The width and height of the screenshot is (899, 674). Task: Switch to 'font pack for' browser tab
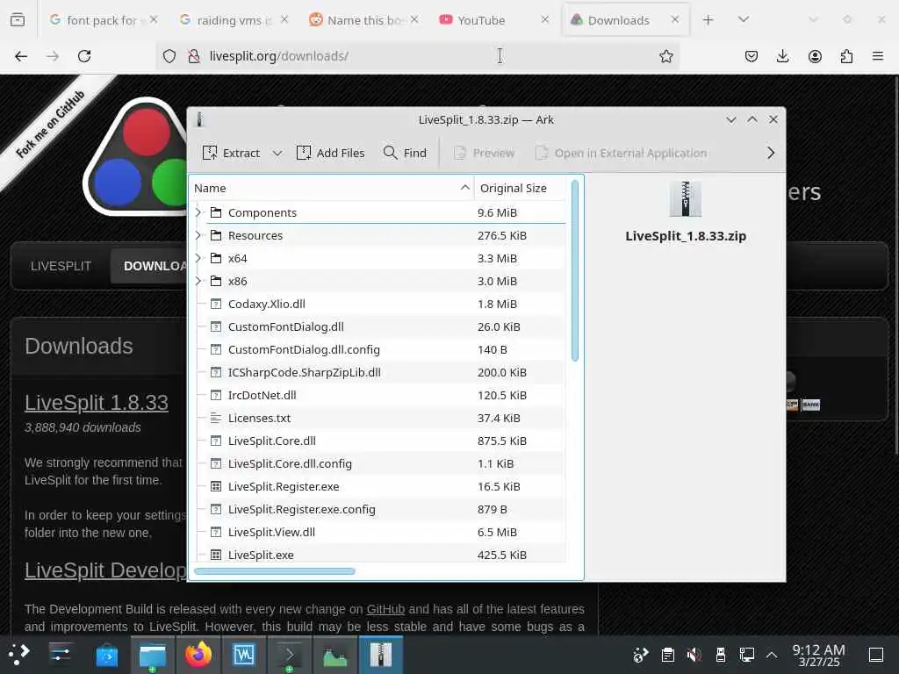pyautogui.click(x=104, y=20)
